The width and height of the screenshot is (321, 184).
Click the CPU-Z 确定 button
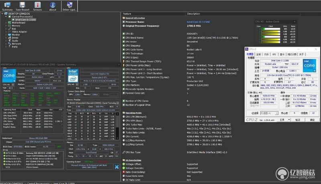[312, 120]
